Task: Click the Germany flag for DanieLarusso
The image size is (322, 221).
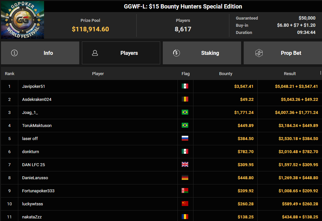Action: 185,178
